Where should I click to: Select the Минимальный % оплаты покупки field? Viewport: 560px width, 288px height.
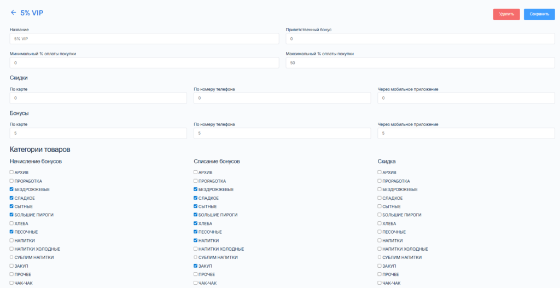pyautogui.click(x=144, y=63)
